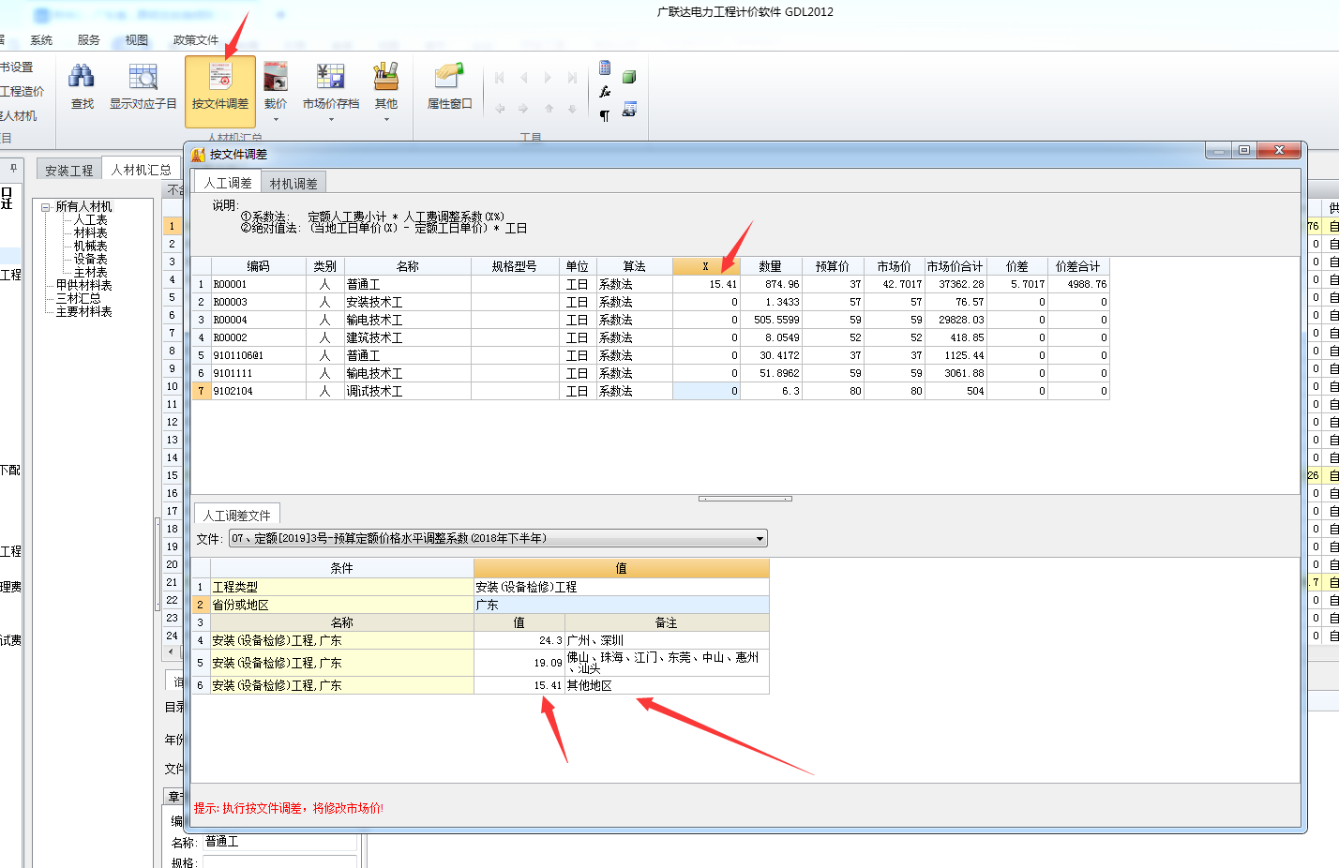Collapse the 所有人材机 tree node
This screenshot has width=1339, height=868.
pos(45,207)
